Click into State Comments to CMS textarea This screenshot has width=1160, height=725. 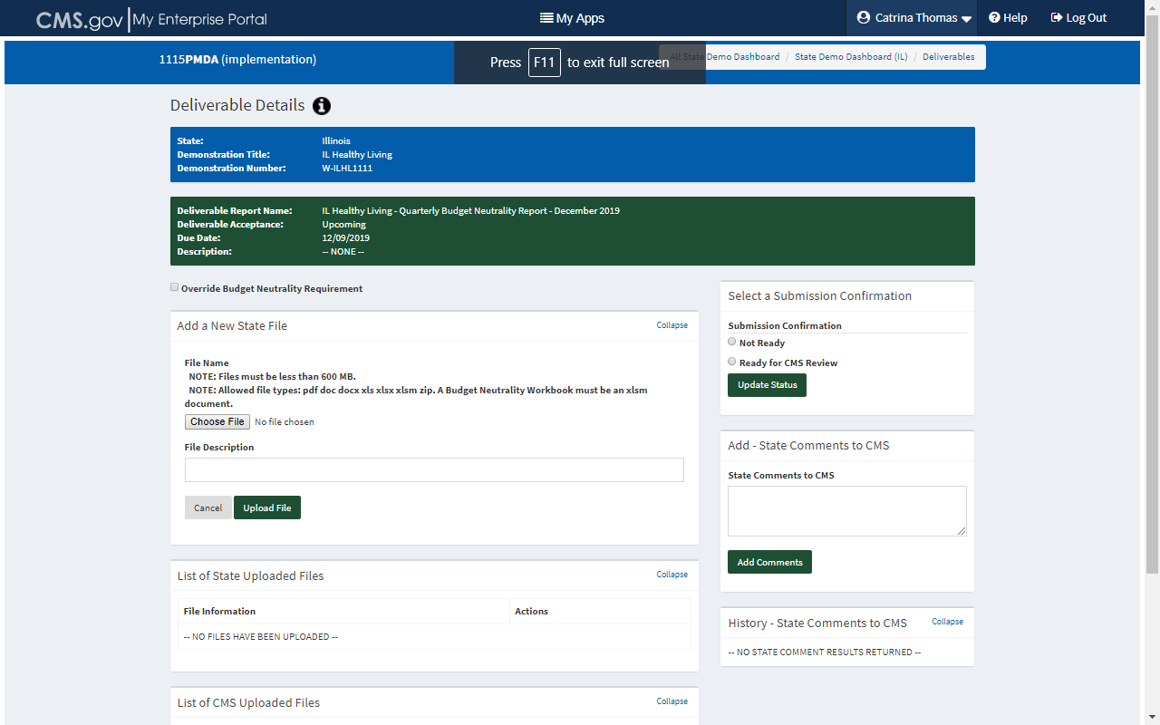click(847, 511)
